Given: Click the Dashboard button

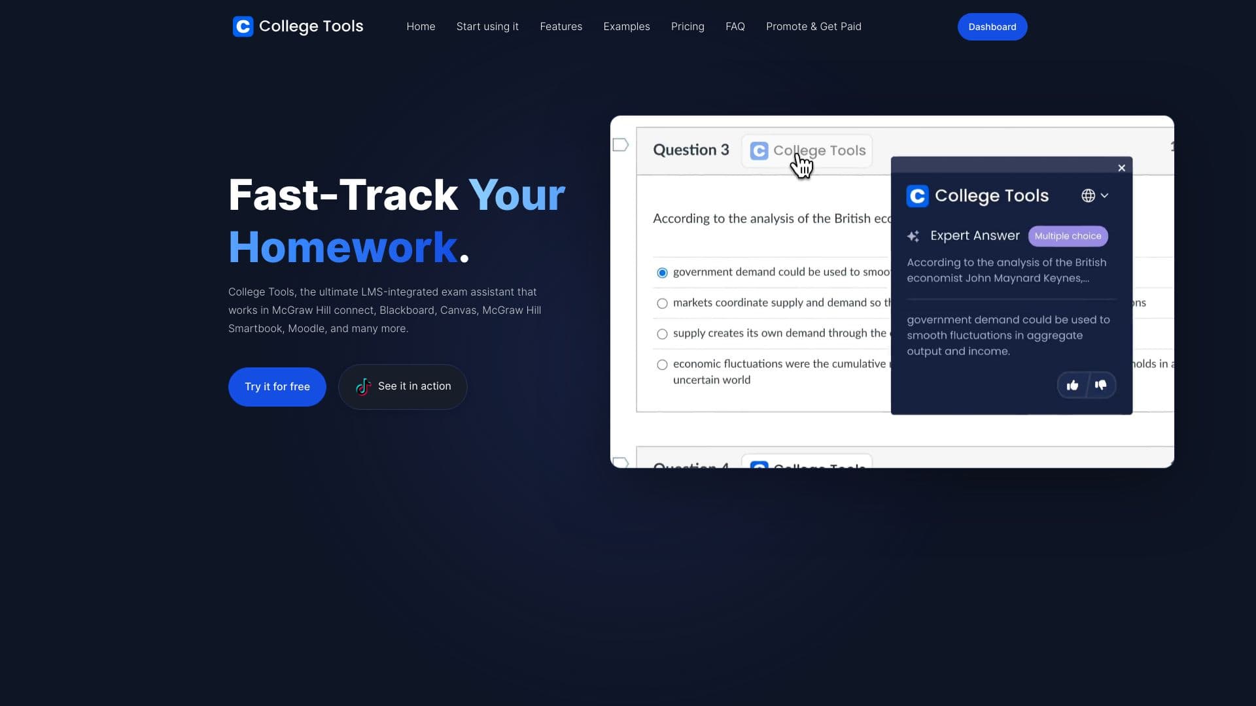Looking at the screenshot, I should (x=993, y=27).
